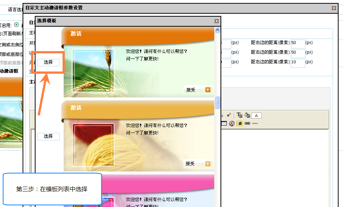343x207 pixels.
Task: Click the template list scroll-up arrow
Action: pyautogui.click(x=217, y=30)
